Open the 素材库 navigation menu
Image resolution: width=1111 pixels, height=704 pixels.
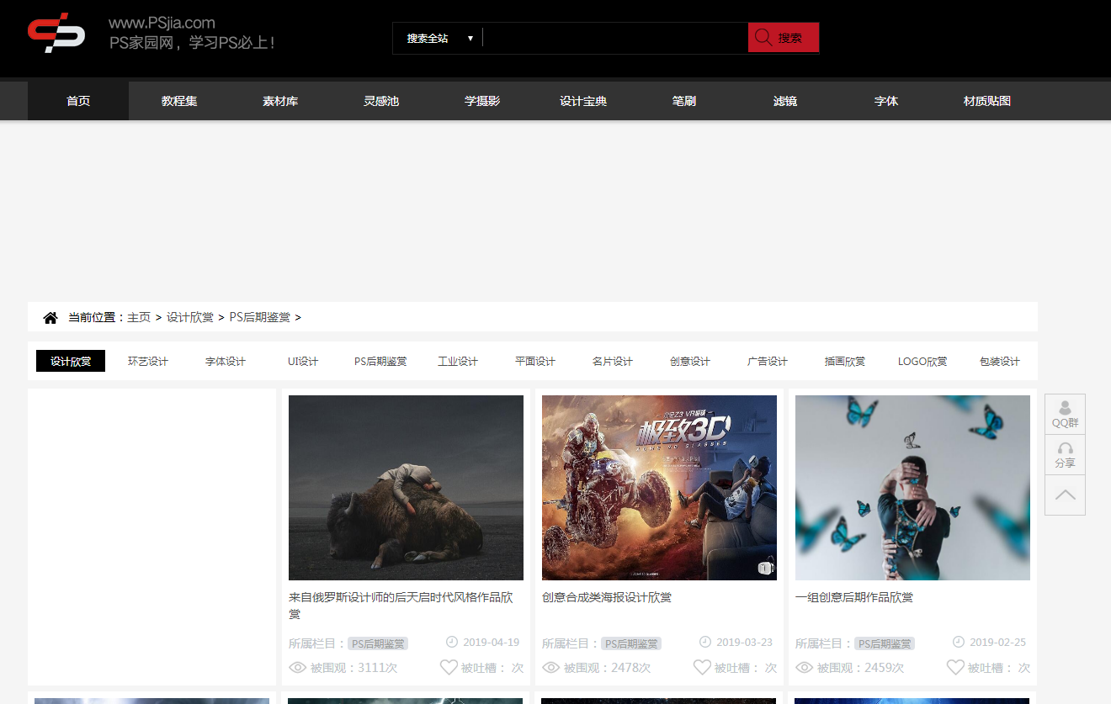pos(279,100)
